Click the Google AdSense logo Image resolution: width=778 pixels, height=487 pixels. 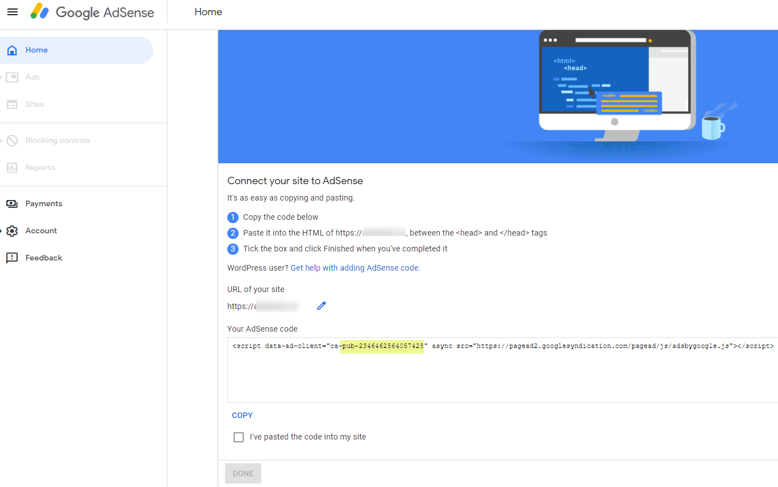point(92,12)
